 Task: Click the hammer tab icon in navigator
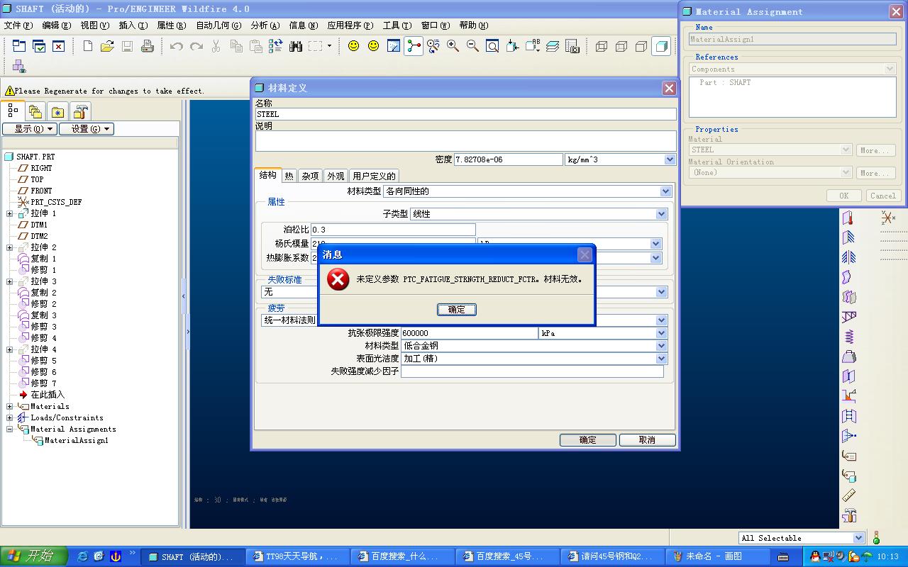(81, 111)
